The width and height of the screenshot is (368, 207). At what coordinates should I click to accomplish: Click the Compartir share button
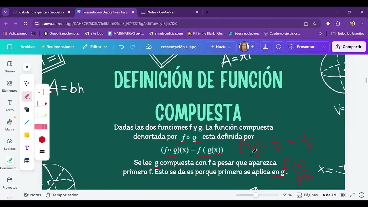[x=349, y=47]
